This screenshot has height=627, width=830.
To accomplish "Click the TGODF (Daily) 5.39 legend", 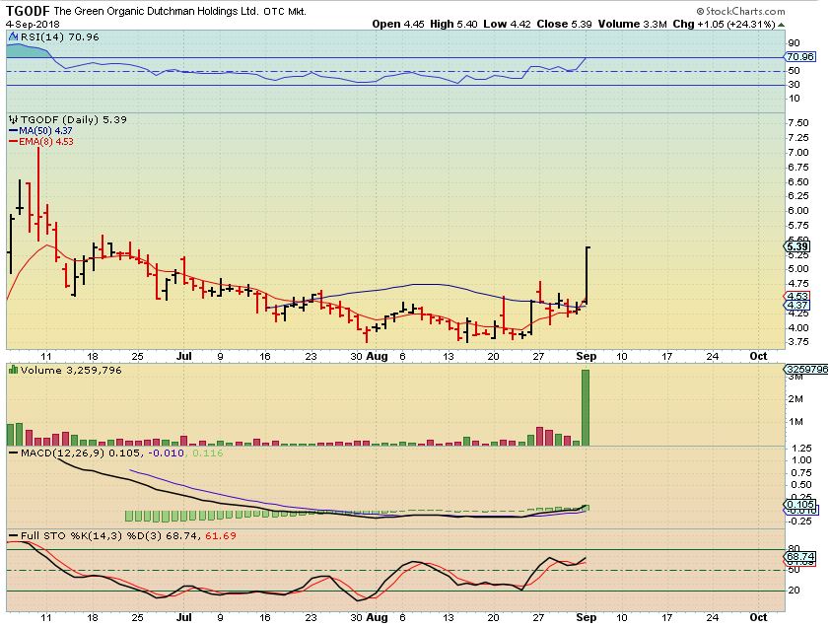I will pyautogui.click(x=73, y=119).
